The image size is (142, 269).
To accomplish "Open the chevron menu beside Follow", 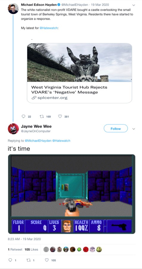I will [x=134, y=129].
